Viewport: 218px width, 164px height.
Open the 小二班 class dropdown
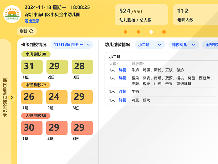[150, 45]
